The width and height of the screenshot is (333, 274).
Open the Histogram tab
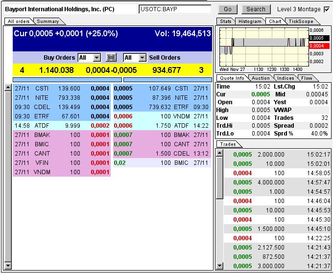(x=250, y=21)
